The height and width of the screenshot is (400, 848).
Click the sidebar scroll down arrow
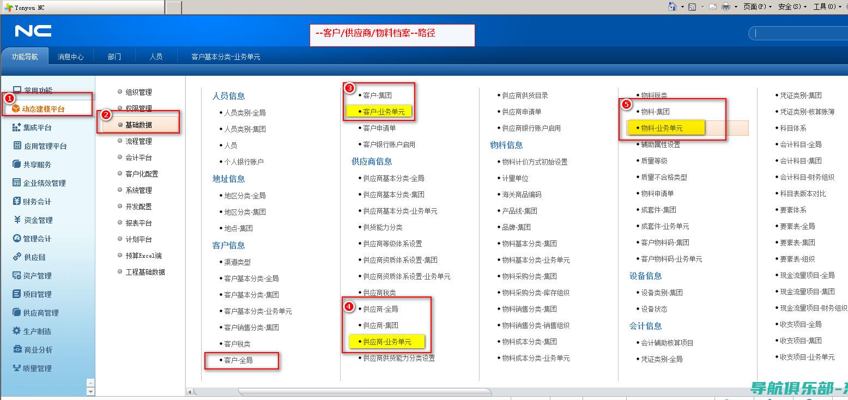(x=90, y=391)
